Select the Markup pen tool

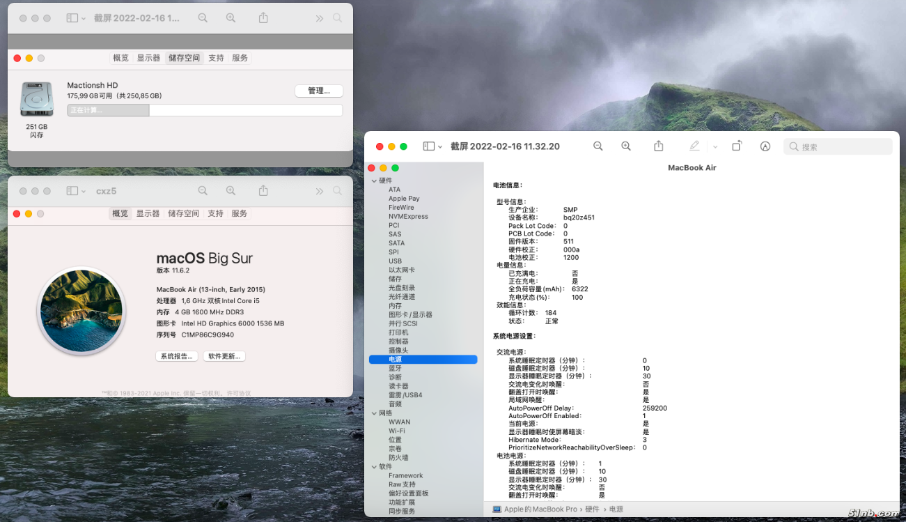pos(694,146)
